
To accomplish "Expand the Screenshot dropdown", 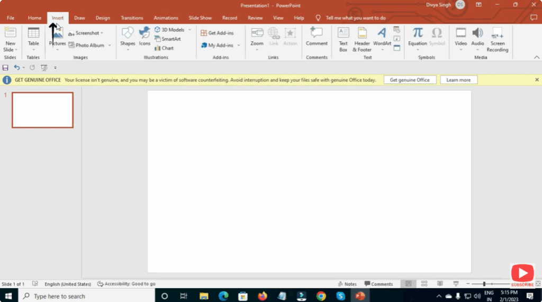I will click(102, 33).
